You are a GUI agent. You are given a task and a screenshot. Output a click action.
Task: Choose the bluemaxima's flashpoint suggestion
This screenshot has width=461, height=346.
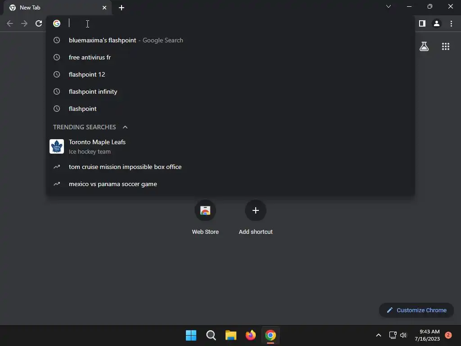pyautogui.click(x=230, y=40)
